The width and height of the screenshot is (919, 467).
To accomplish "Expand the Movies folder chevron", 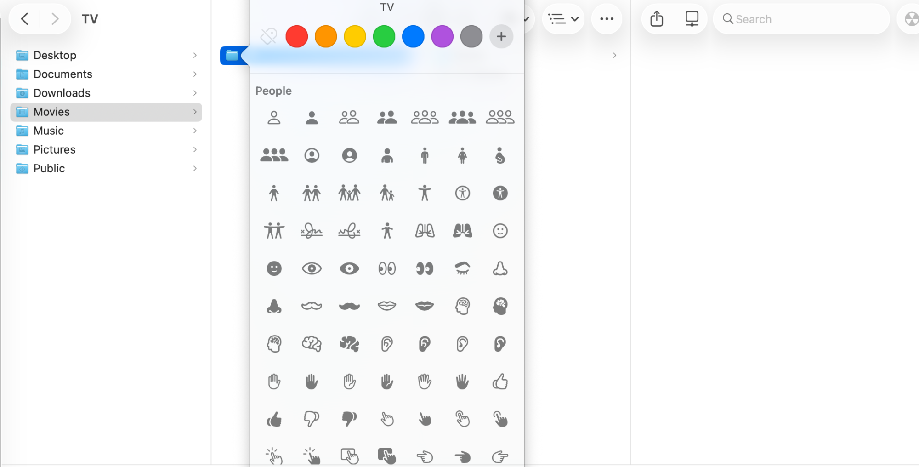I will (x=195, y=112).
